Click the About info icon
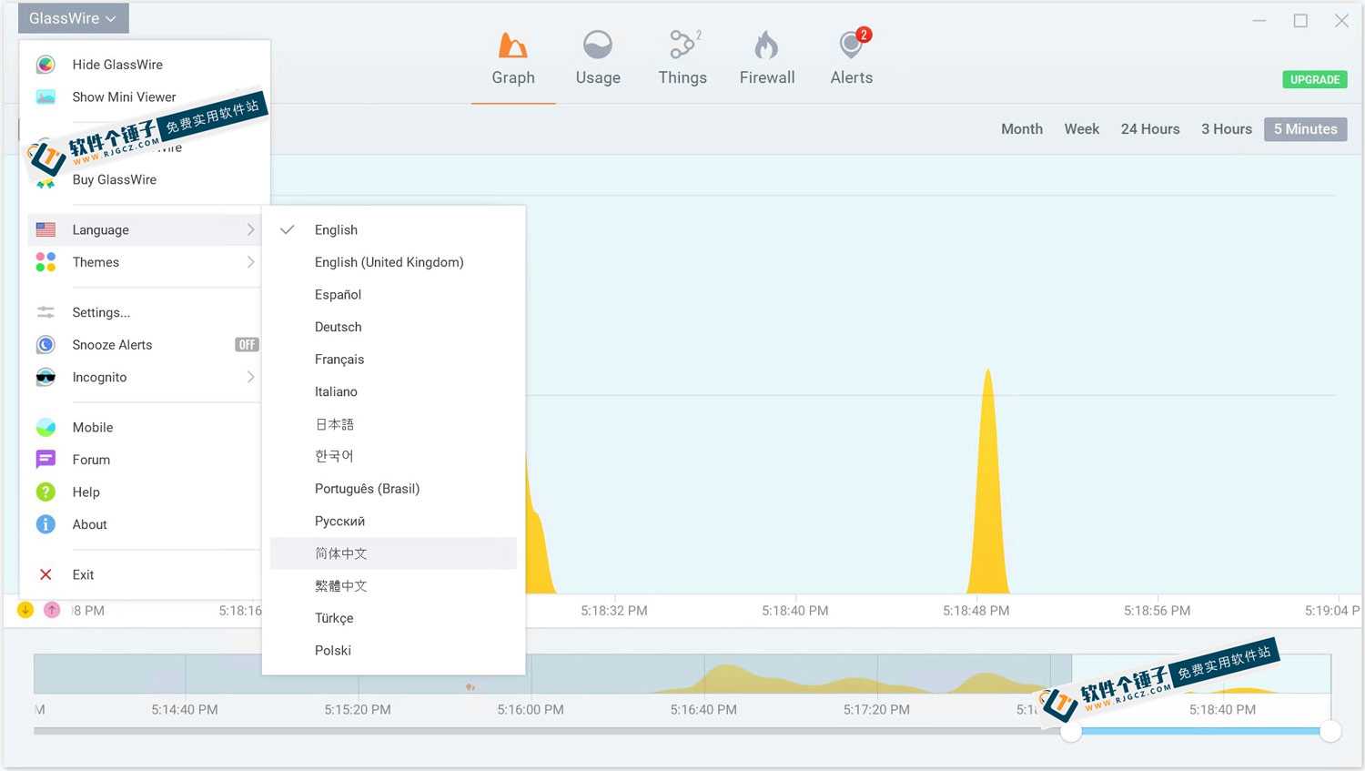Viewport: 1365px width, 771px height. 45,524
